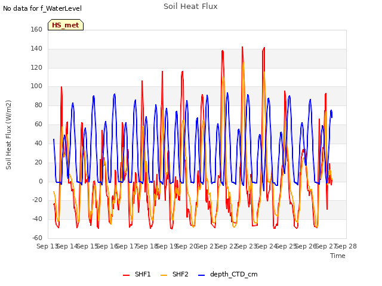Image resolution: width=382 pixels, height=286 pixels.
Task: Click the red SHF1 legend color marker
Action: pos(126,275)
